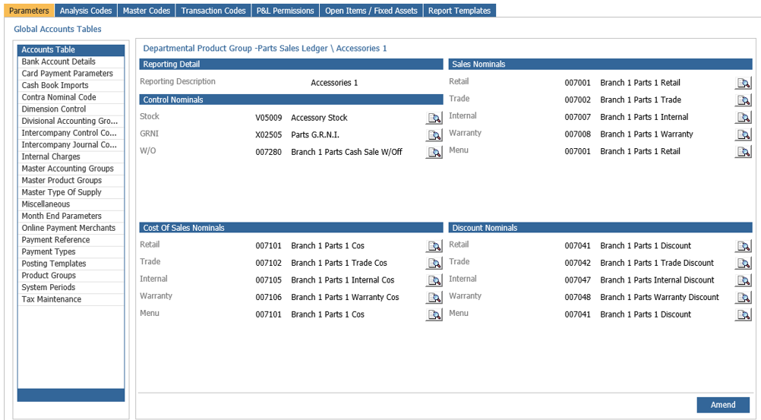This screenshot has height=420, width=761.
Task: Open the Report Templates tab
Action: coord(459,10)
